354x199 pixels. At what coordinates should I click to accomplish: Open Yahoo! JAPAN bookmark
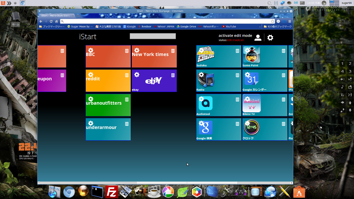(x=164, y=27)
